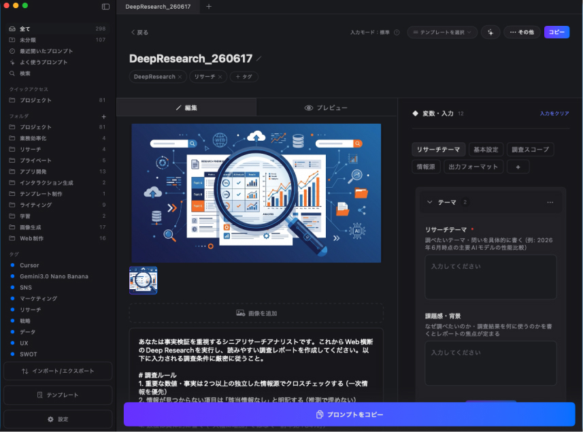Switch to the プレビュー tab
583x432 pixels.
click(326, 107)
